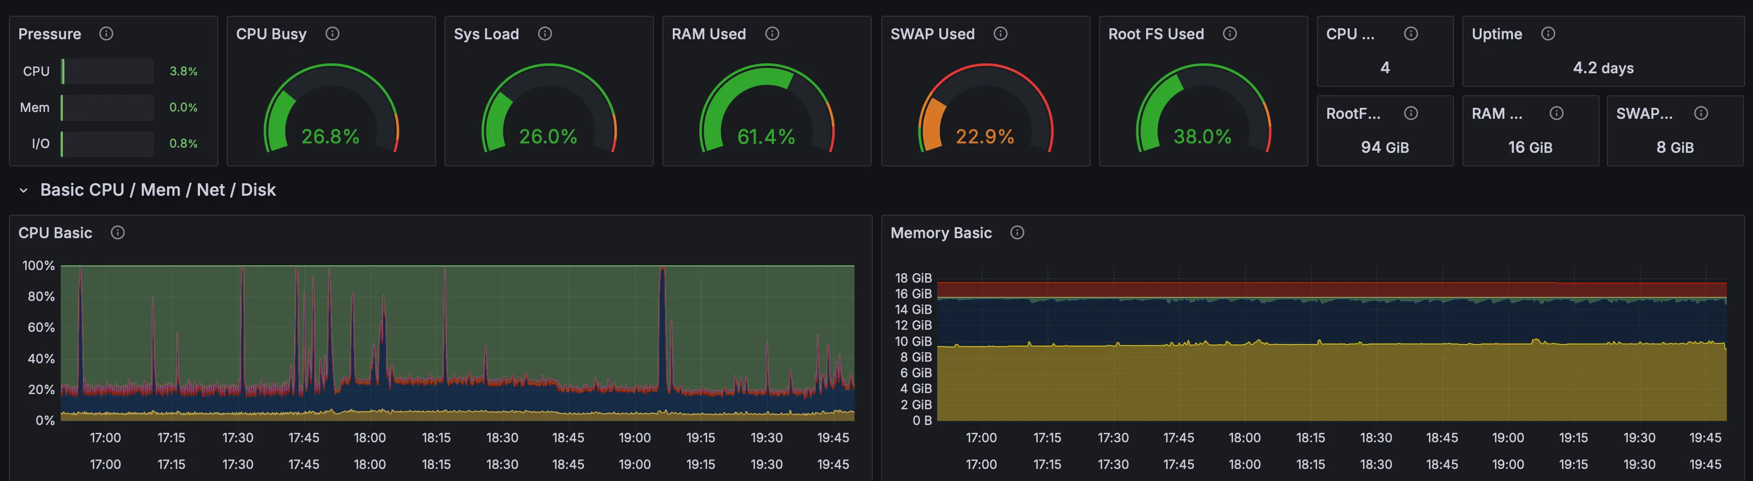Click the Root FS Used info icon
The height and width of the screenshot is (481, 1753).
pos(1229,33)
